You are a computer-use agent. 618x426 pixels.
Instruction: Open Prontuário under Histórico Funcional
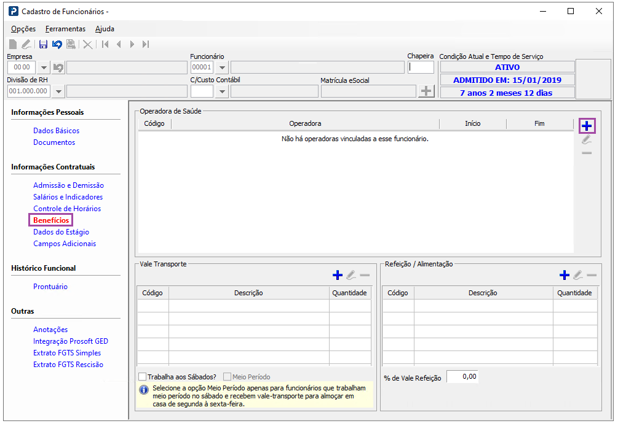point(50,287)
